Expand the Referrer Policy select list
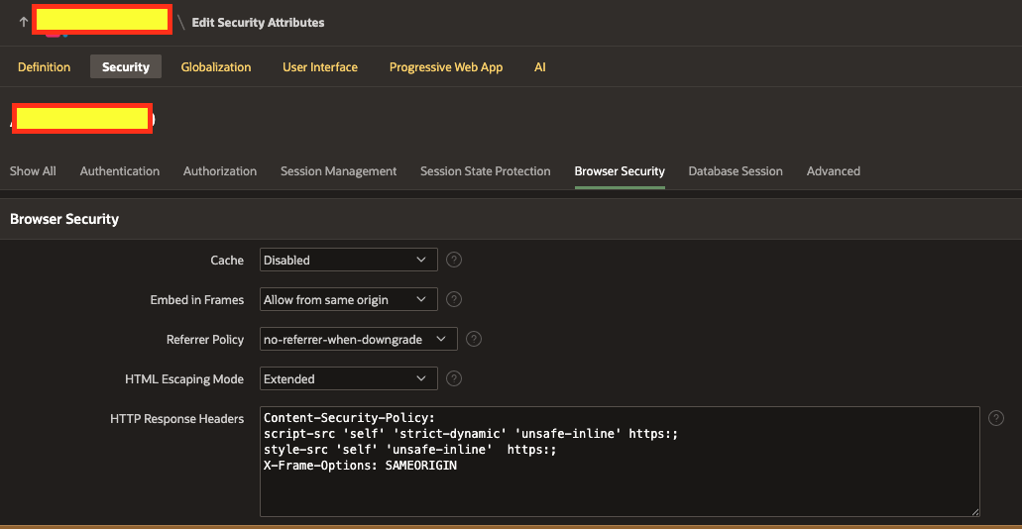The width and height of the screenshot is (1022, 529). tap(359, 339)
